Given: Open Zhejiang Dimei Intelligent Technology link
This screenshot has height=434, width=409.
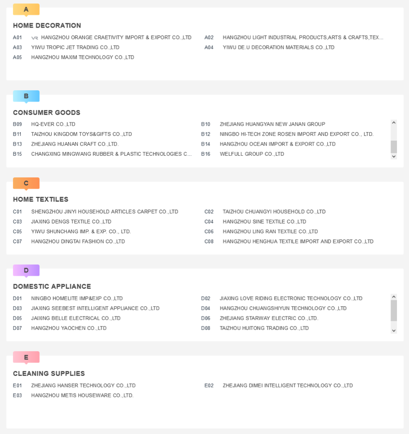Looking at the screenshot, I should (x=288, y=385).
